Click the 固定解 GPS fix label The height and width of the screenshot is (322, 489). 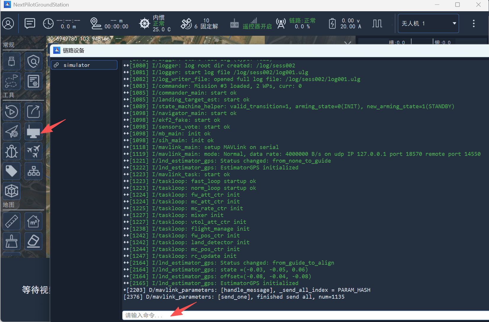(209, 27)
